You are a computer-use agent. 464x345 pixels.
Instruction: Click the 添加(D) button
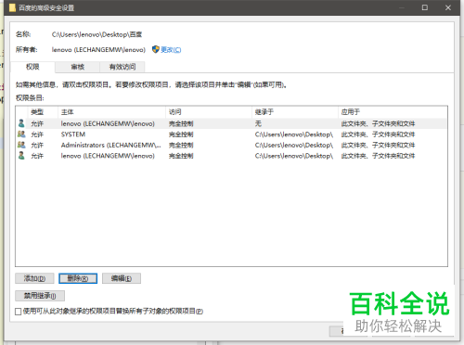click(x=34, y=278)
